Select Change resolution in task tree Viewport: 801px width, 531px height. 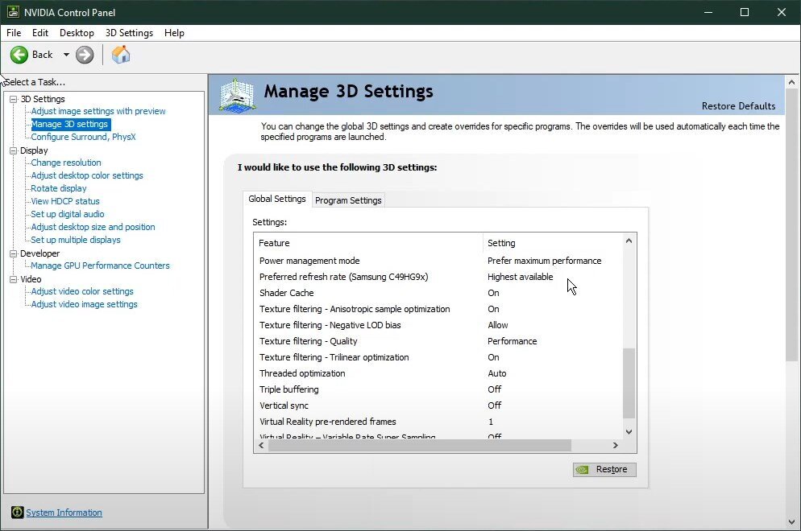click(66, 163)
